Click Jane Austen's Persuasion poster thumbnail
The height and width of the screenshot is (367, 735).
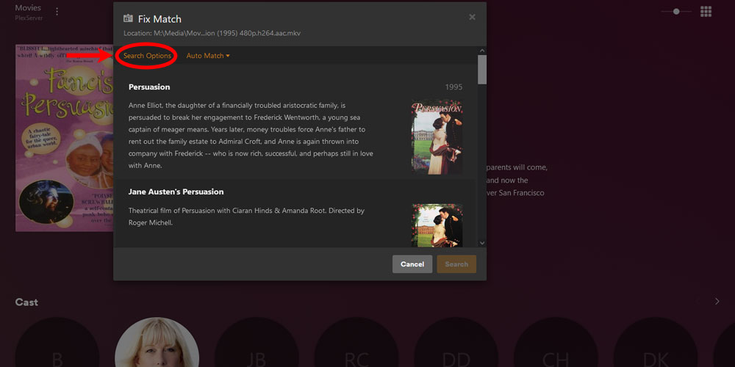coord(437,225)
